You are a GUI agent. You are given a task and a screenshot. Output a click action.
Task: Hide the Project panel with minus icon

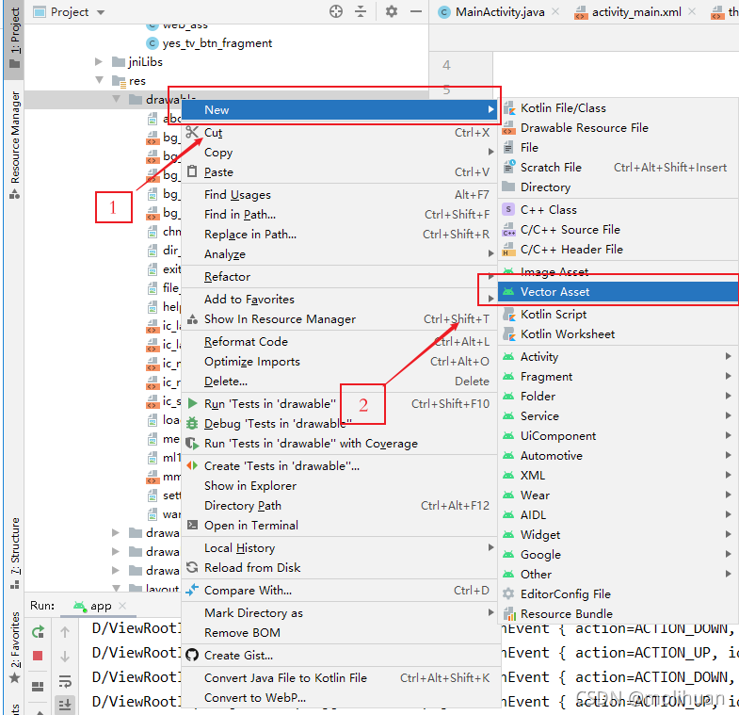(x=416, y=11)
